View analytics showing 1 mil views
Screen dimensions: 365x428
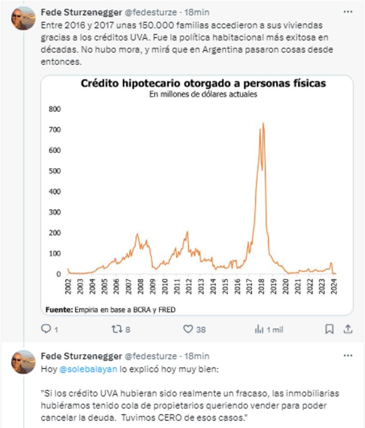click(259, 329)
